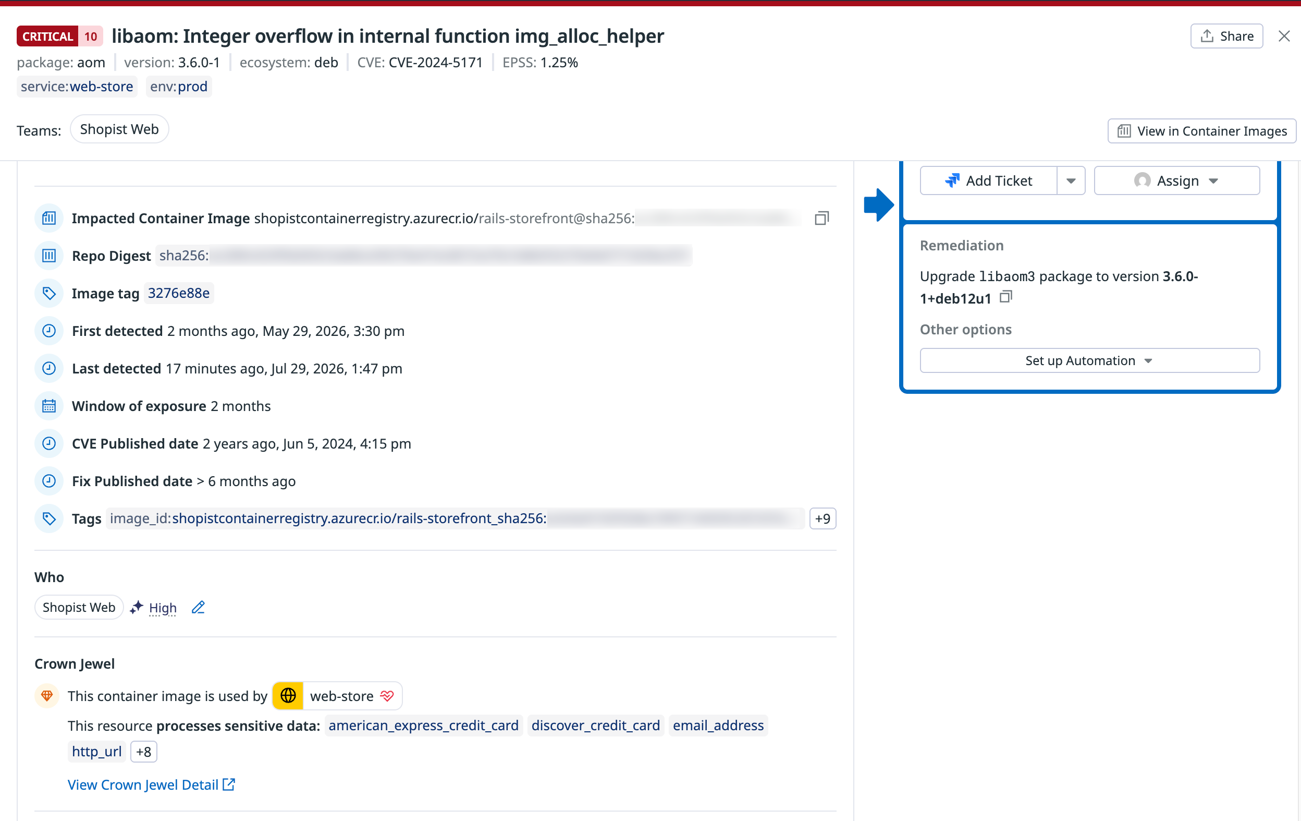This screenshot has width=1301, height=821.
Task: Click Shopist Web under Who section
Action: 79,608
